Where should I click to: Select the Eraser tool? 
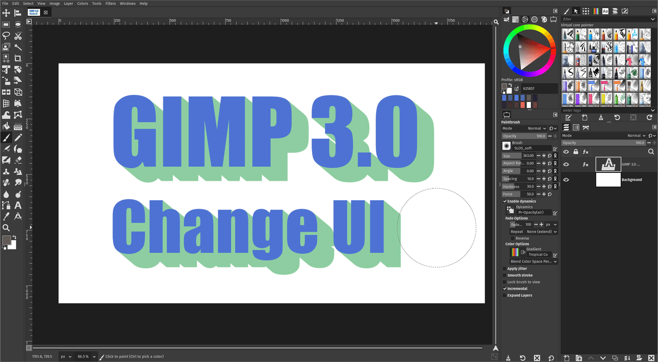click(x=18, y=160)
